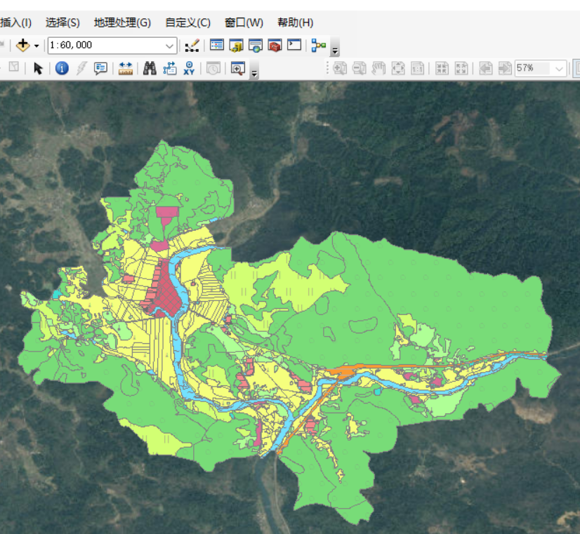Open the 自定义(C) menu
The width and height of the screenshot is (580, 534).
pyautogui.click(x=187, y=22)
